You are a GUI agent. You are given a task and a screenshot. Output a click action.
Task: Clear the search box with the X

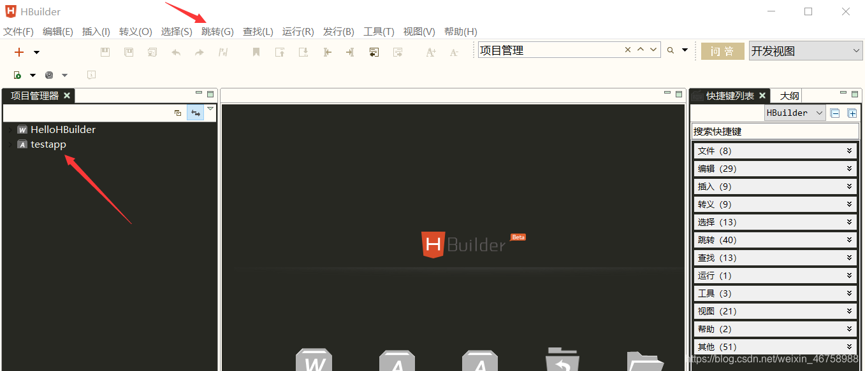pos(628,50)
